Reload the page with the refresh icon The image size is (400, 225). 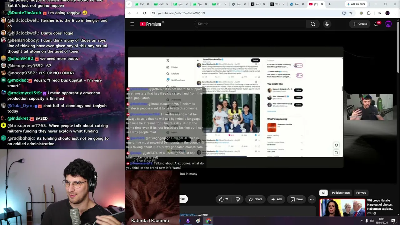click(144, 13)
